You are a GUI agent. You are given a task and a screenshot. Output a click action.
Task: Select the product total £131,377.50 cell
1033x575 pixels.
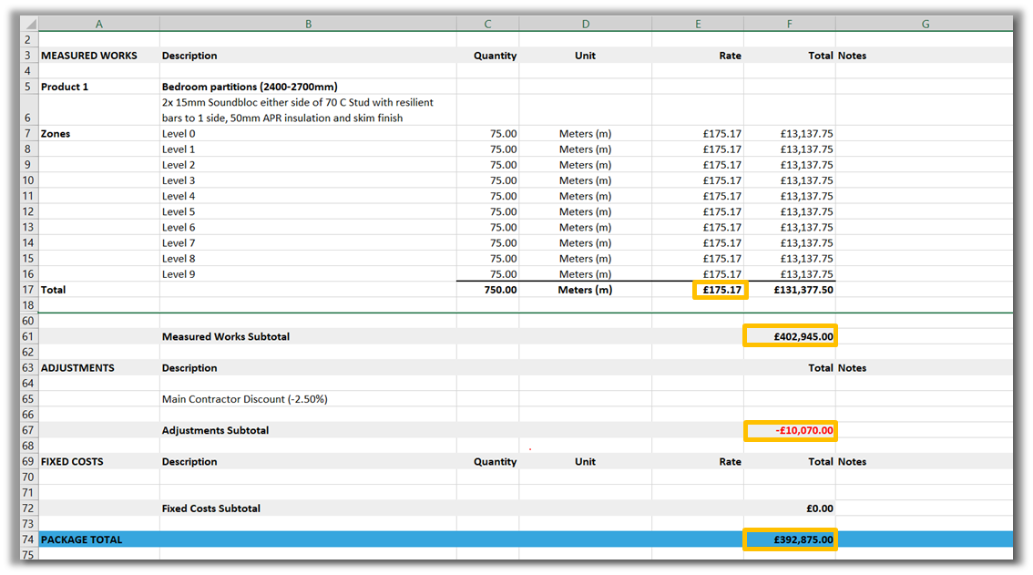pyautogui.click(x=790, y=291)
